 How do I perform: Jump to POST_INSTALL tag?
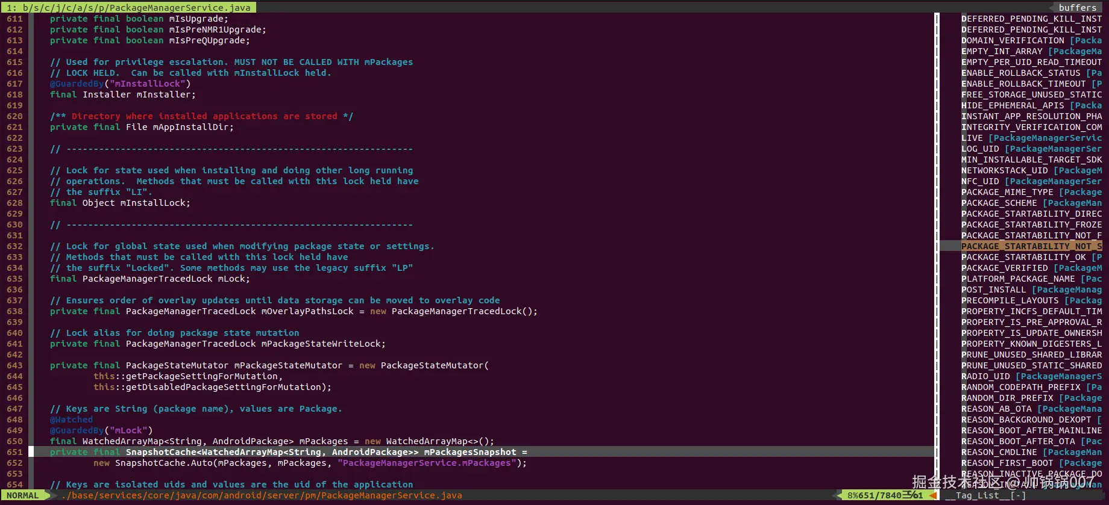pyautogui.click(x=1031, y=290)
